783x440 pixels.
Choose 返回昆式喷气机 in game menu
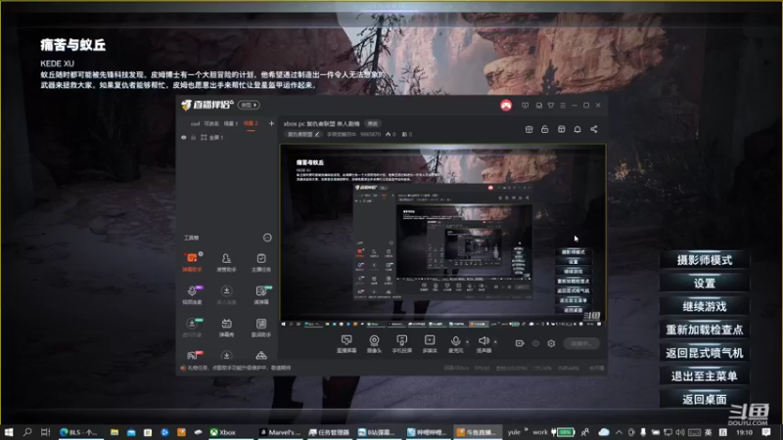pyautogui.click(x=704, y=353)
